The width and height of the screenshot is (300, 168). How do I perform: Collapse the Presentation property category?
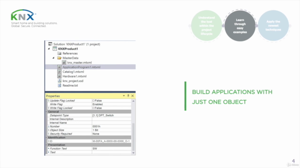(x=46, y=145)
